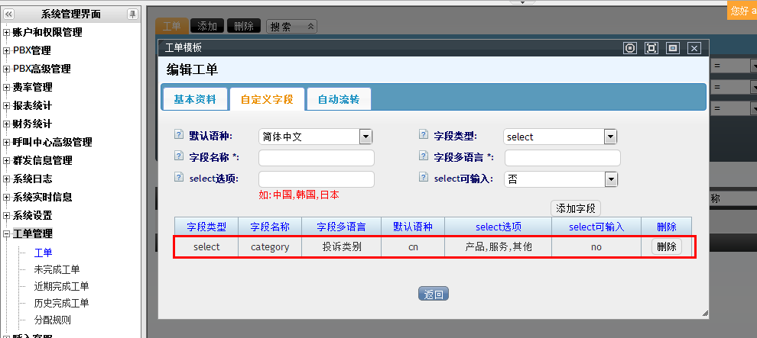The width and height of the screenshot is (757, 338).
Task: Switch to the 基本资料 tab
Action: click(194, 99)
